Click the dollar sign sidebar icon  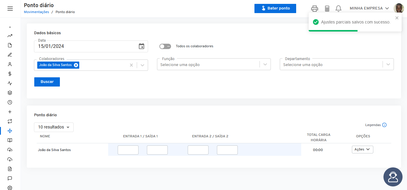coord(10,74)
